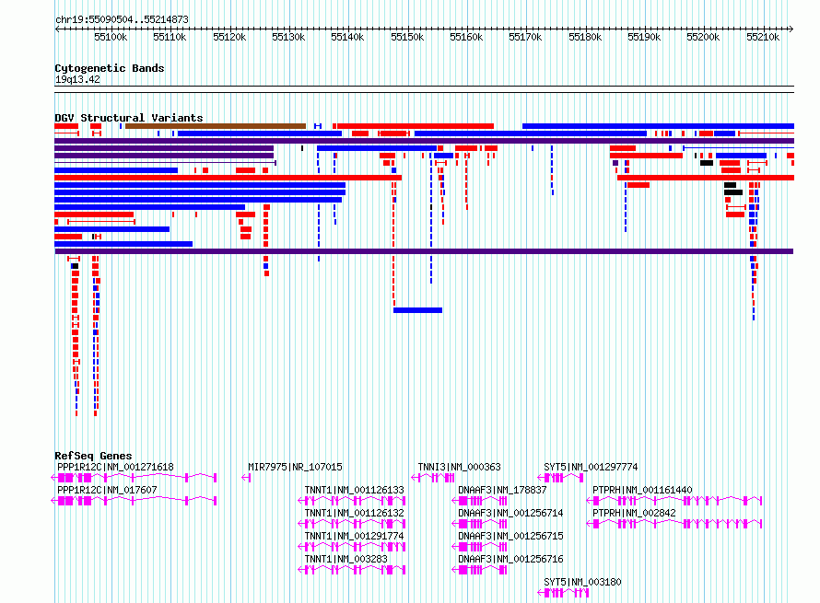This screenshot has height=603, width=820.
Task: Select the SYT5 NM_001297774 gene model glyph
Action: [x=560, y=478]
